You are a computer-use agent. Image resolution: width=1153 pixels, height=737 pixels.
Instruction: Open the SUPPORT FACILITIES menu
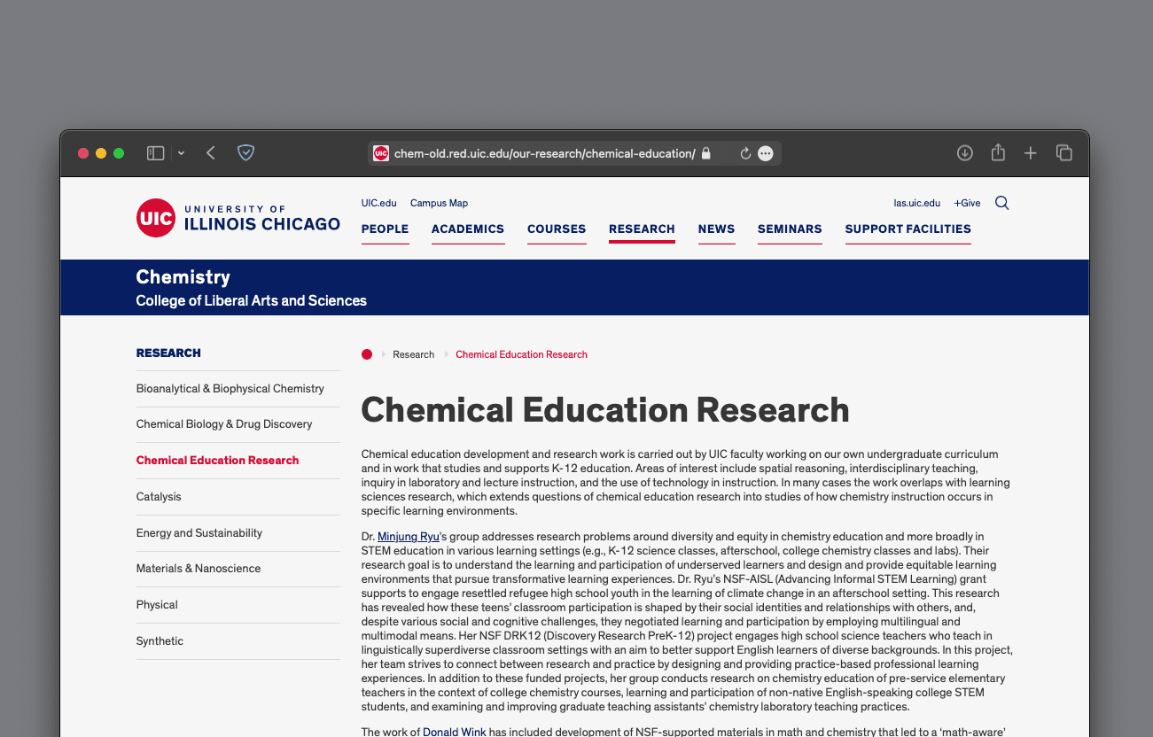point(908,229)
